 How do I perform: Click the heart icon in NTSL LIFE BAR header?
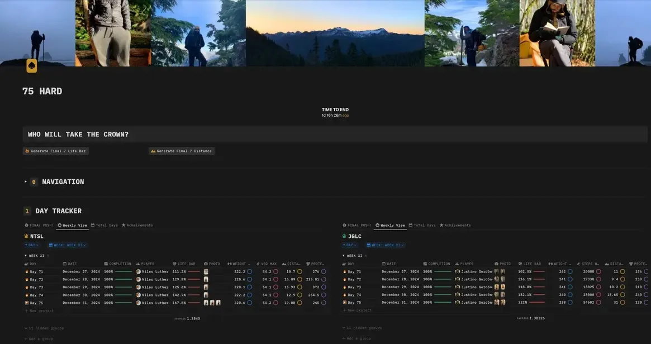tap(174, 264)
